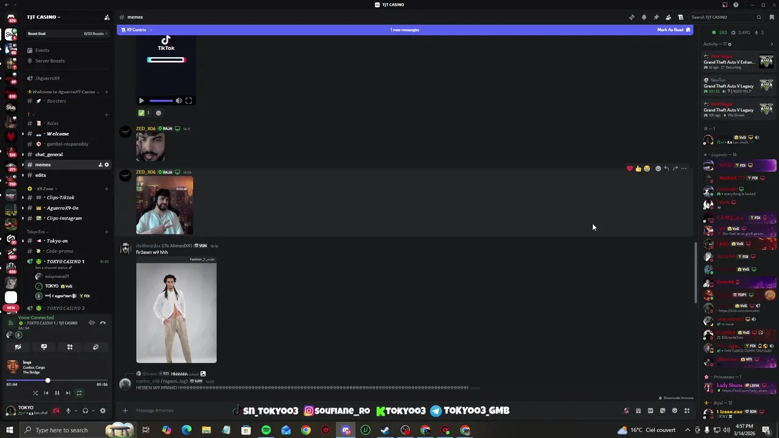
Task: Click the share your screen button
Action: (44, 347)
